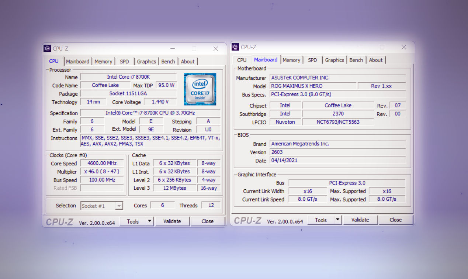Click the CPU-Z icon in the left window's title bar
The width and height of the screenshot is (468, 279).
47,48
